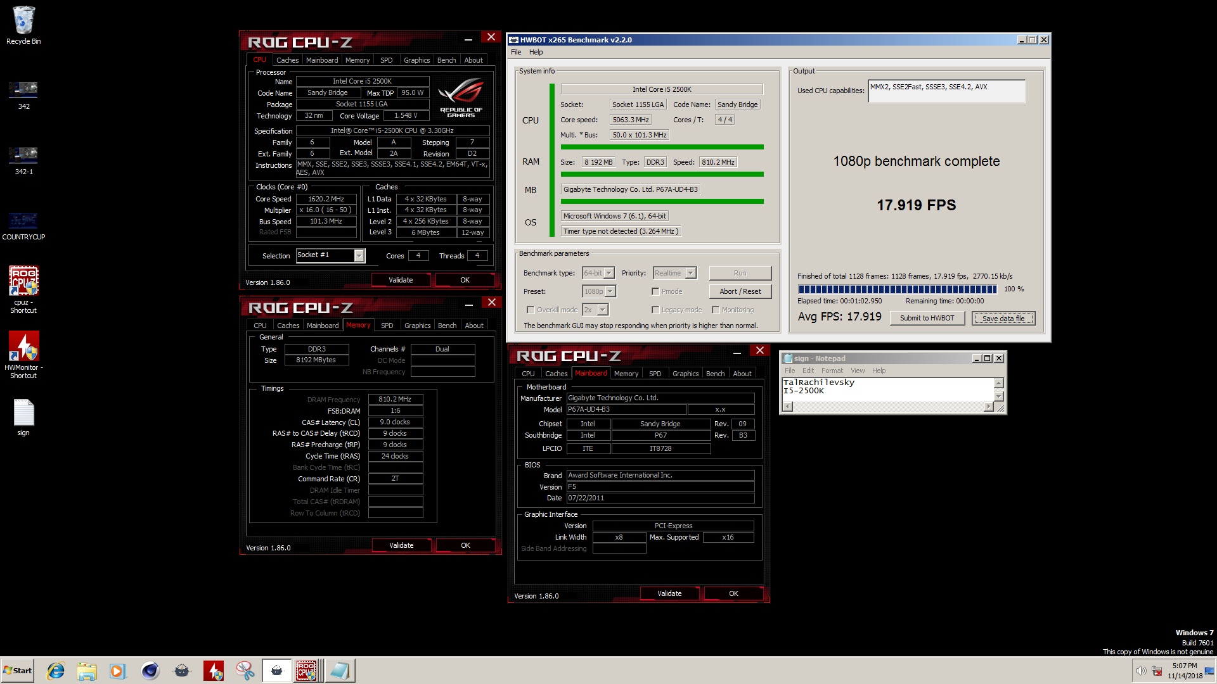This screenshot has height=684, width=1217.
Task: Click Validate in the Mainboard CPU-Z window
Action: pyautogui.click(x=669, y=593)
